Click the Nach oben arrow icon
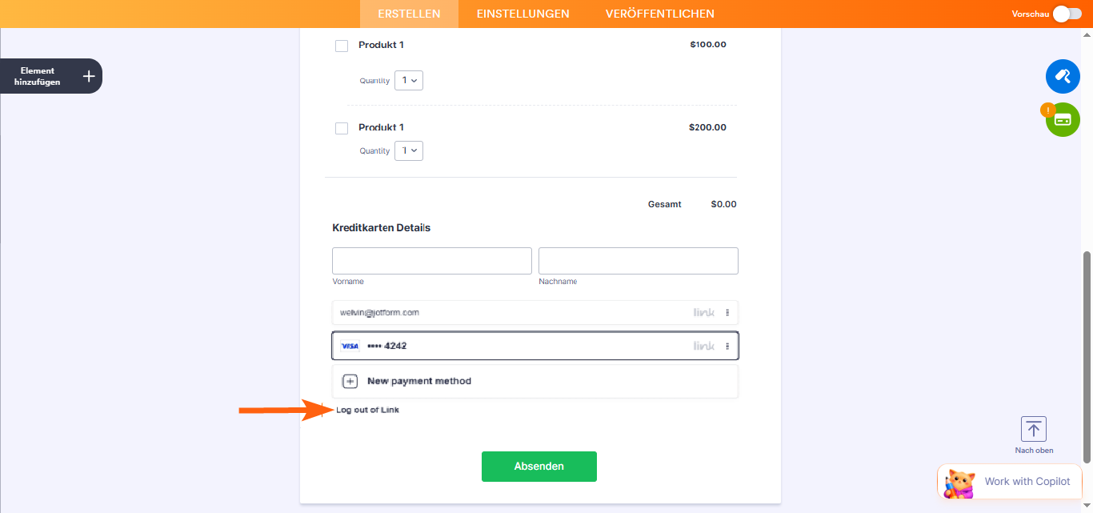 (x=1034, y=429)
